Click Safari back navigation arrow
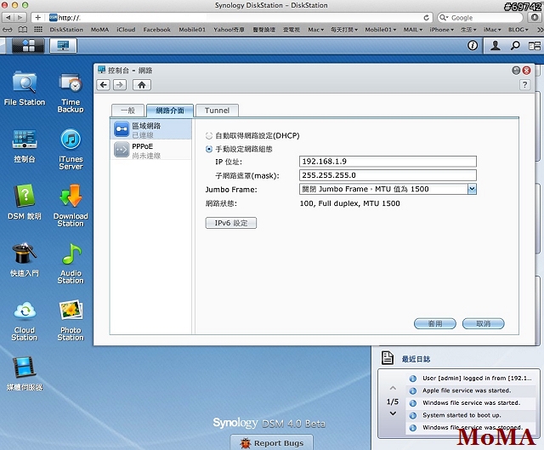This screenshot has height=450, width=544. pyautogui.click(x=8, y=17)
